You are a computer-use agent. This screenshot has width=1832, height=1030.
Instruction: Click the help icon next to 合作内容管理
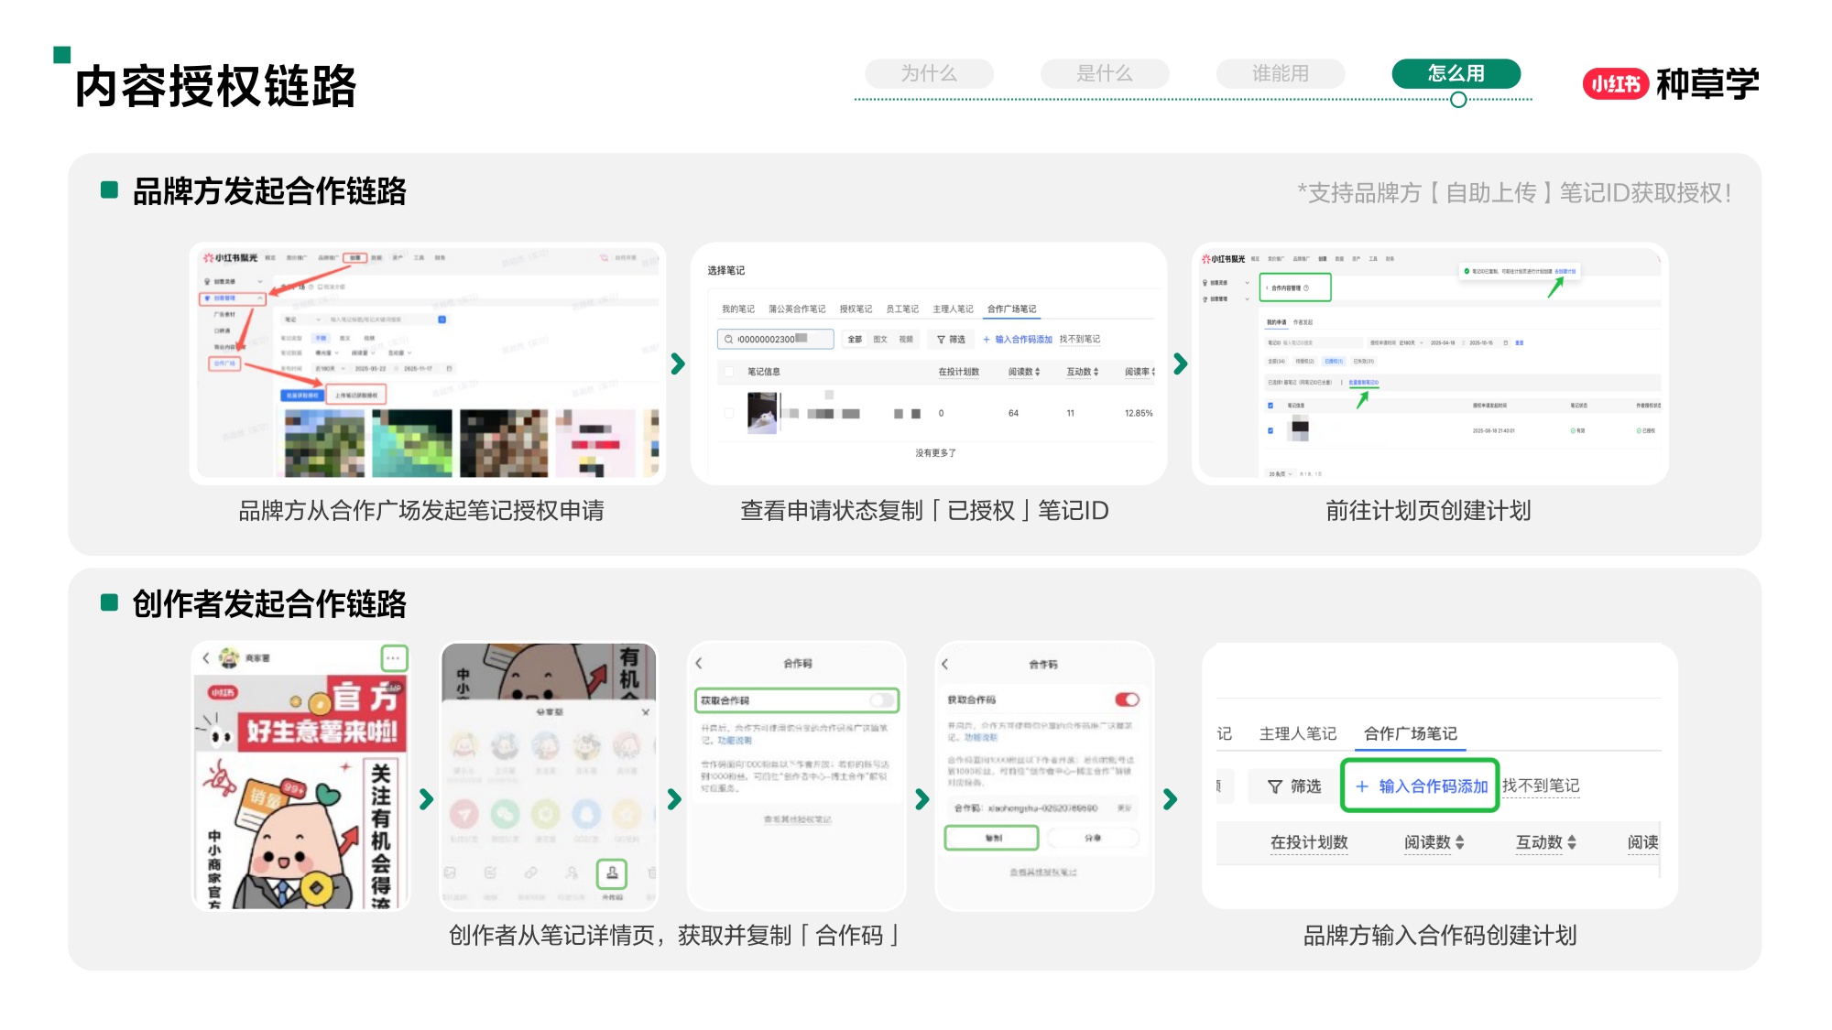click(x=1306, y=287)
